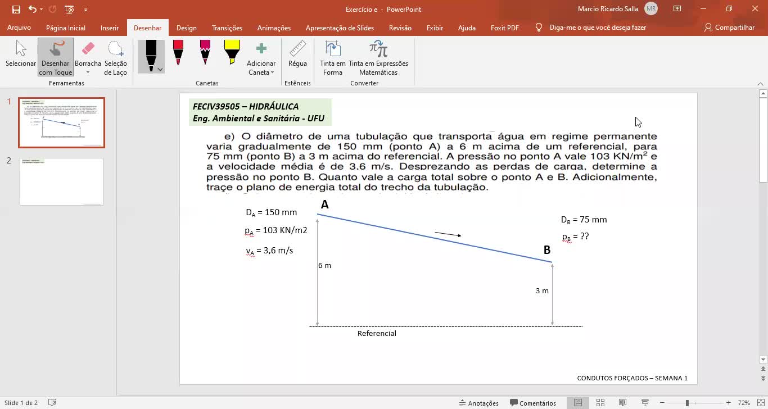This screenshot has height=409, width=768.
Task: Switch to Inserir tab
Action: click(110, 28)
